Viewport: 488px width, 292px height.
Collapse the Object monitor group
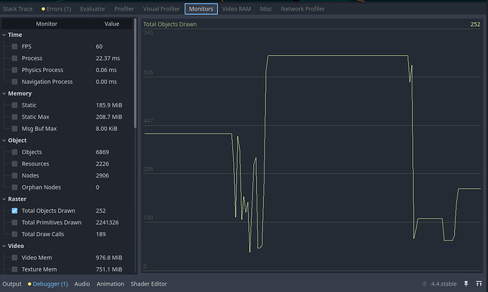point(4,141)
